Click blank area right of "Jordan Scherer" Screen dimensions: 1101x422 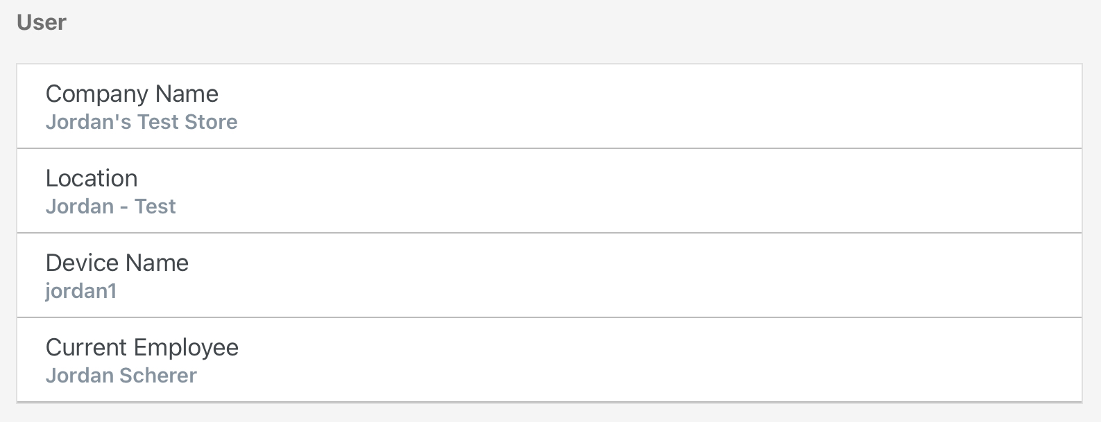coord(624,376)
